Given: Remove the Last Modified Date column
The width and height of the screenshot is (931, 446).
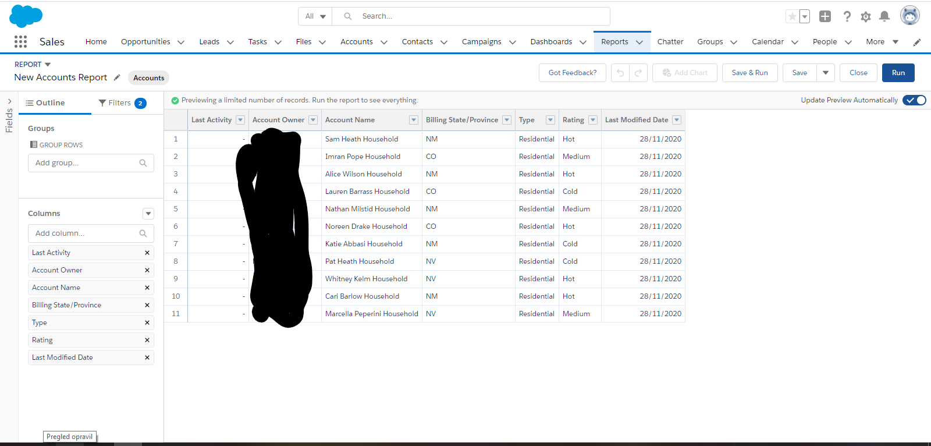Looking at the screenshot, I should tap(147, 357).
